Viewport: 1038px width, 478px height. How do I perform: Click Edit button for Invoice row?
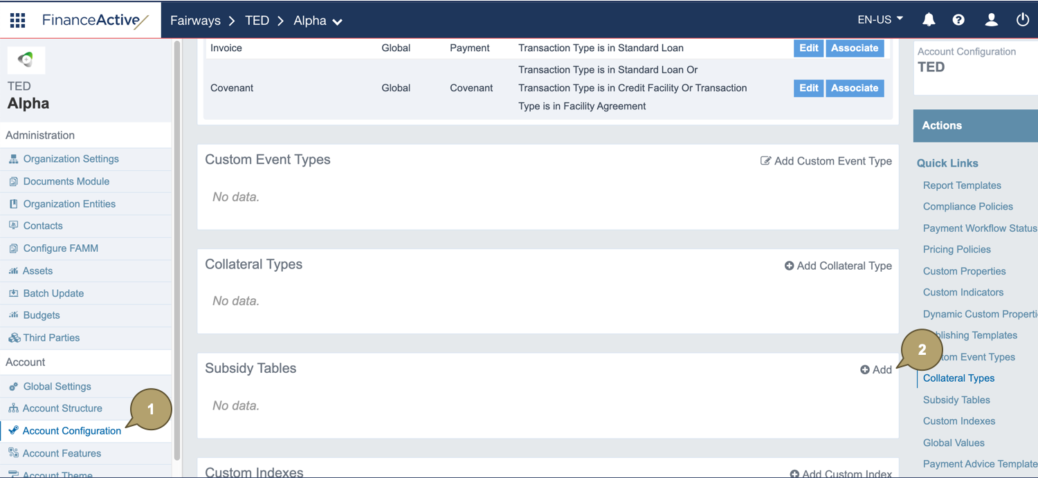point(808,48)
